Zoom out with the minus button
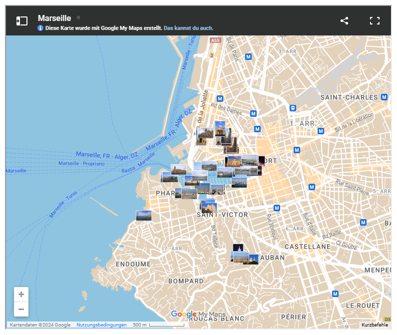Image resolution: width=397 pixels, height=335 pixels. tap(21, 310)
